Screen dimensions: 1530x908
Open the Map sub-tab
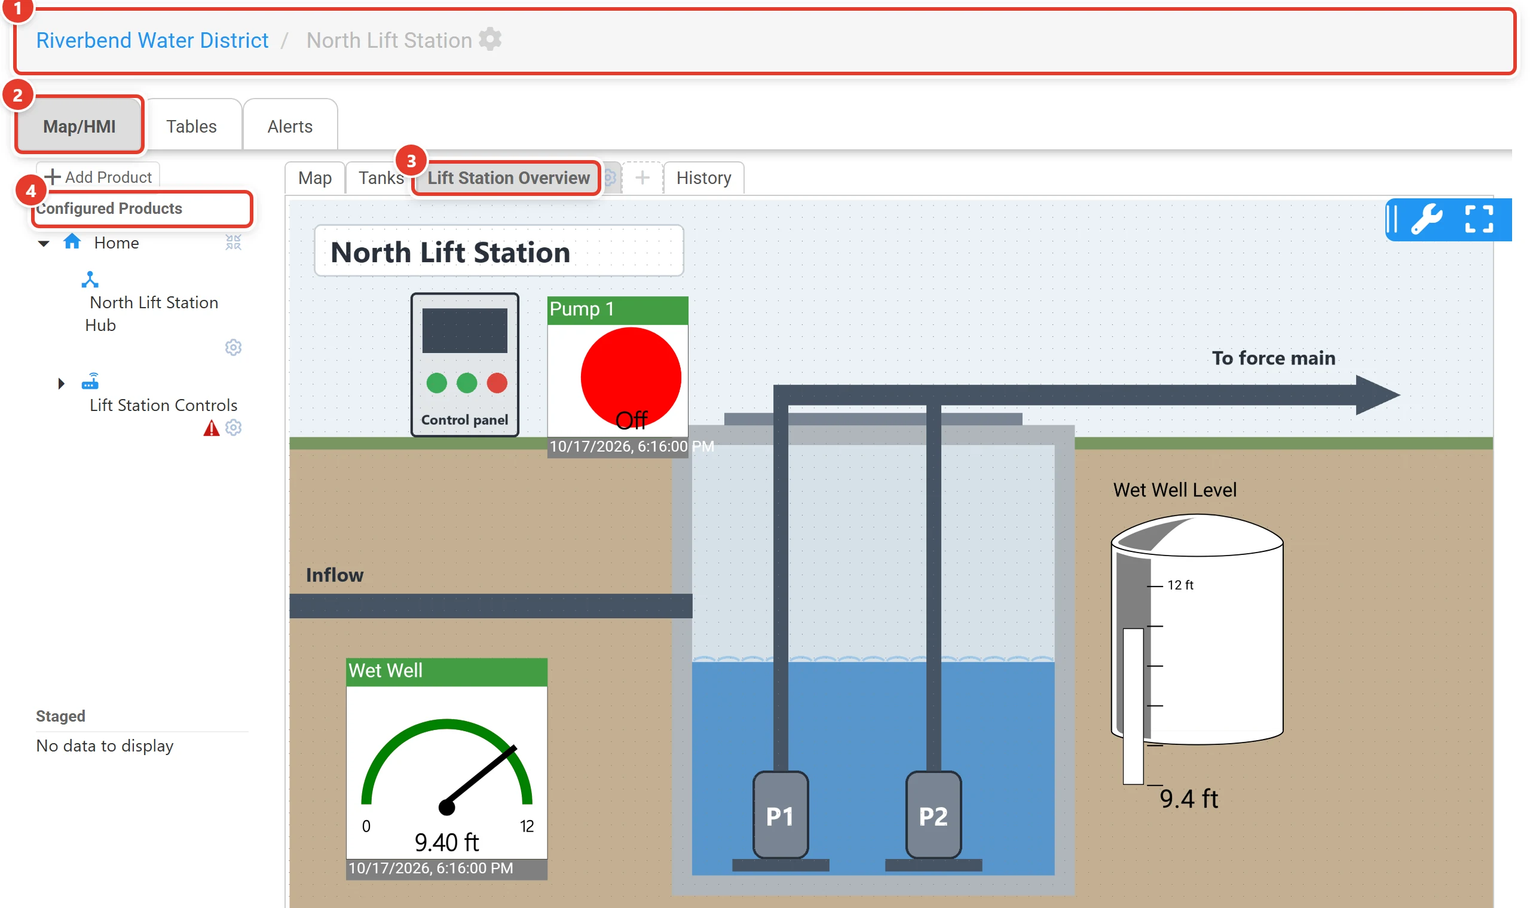coord(314,178)
